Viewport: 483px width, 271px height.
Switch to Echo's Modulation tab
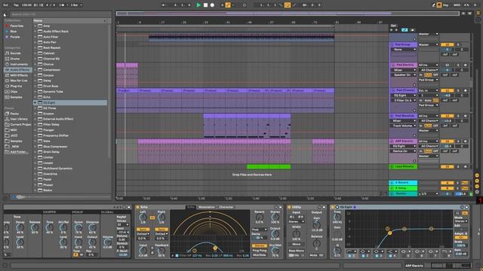pos(207,207)
